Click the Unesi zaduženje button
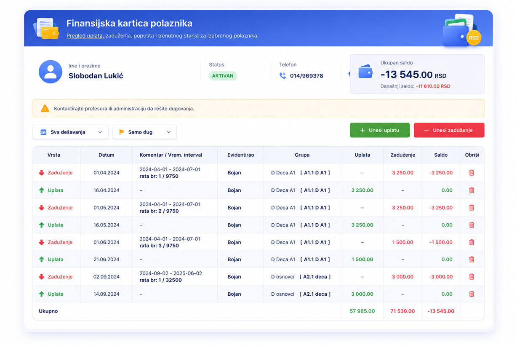517x345 pixels. coord(449,130)
